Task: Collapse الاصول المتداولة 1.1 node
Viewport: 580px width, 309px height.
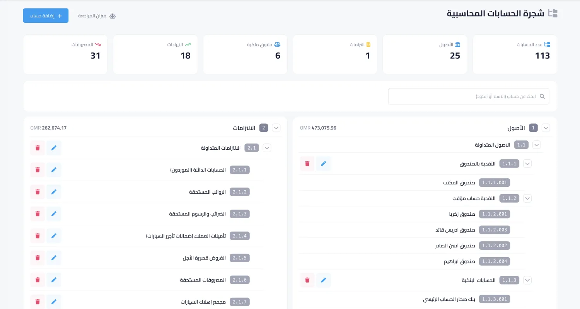Action: click(536, 145)
